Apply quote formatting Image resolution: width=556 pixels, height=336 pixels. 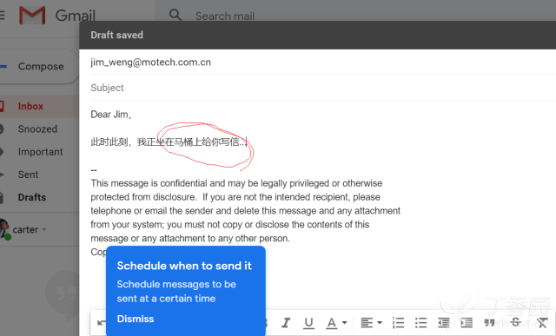[490, 322]
